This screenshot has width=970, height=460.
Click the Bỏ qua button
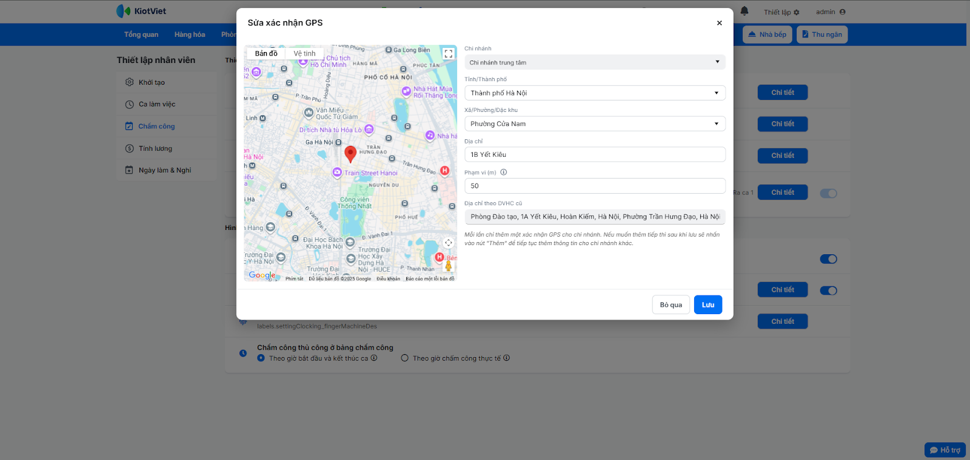671,305
